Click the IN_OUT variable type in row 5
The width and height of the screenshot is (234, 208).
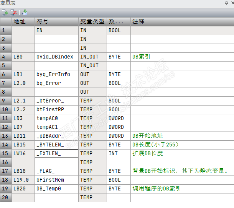click(x=92, y=66)
